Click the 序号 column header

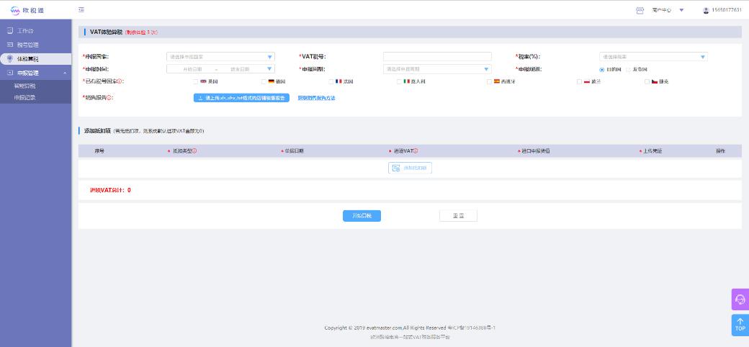click(x=99, y=151)
